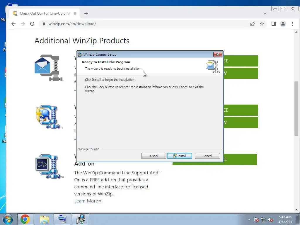Click the page vertical scrollbar thumb
This screenshot has height=225, width=300.
pyautogui.click(x=296, y=108)
